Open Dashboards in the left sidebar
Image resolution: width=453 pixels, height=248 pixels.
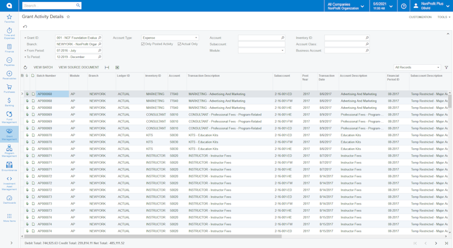pos(9,200)
